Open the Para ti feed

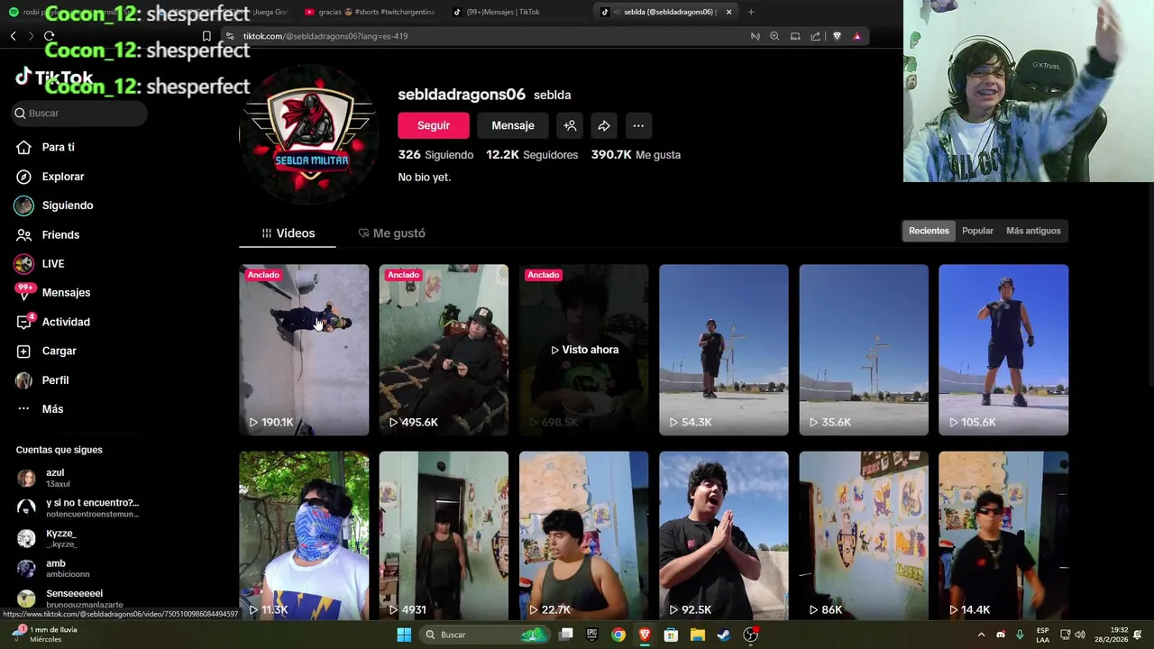[58, 147]
